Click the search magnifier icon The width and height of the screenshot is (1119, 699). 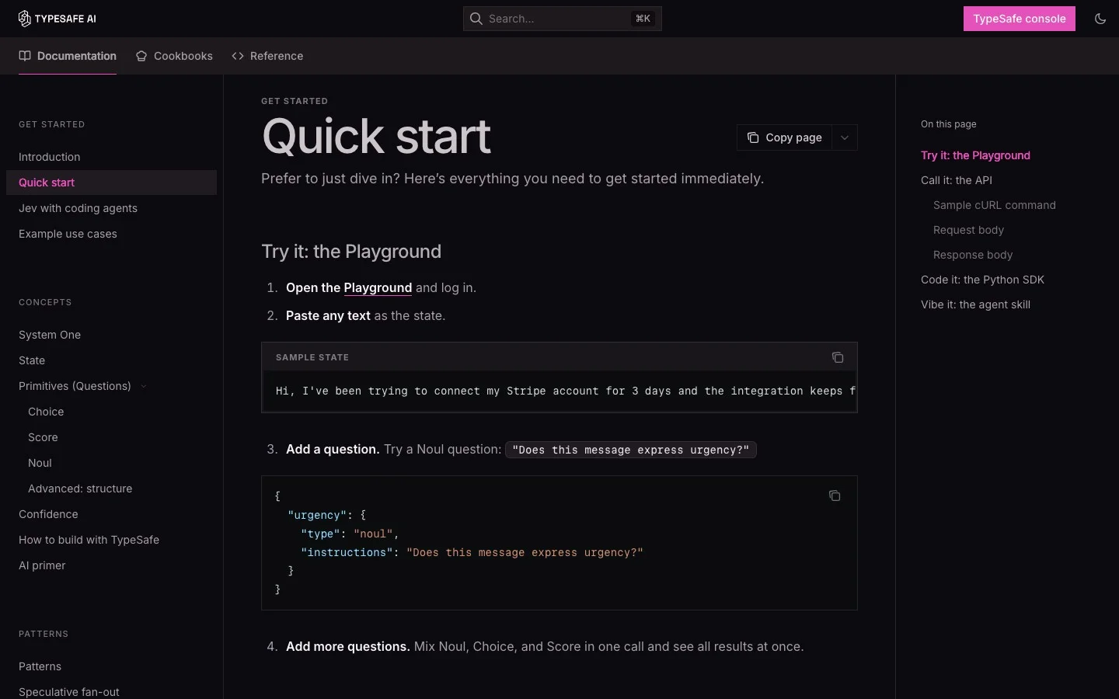point(476,19)
